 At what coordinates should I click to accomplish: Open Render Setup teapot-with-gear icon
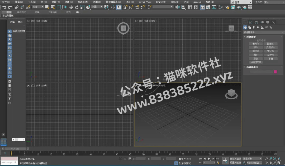click(227, 7)
